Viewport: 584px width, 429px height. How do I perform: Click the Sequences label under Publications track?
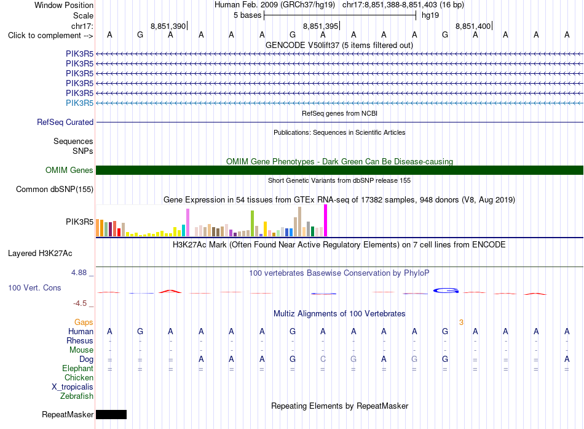(73, 142)
